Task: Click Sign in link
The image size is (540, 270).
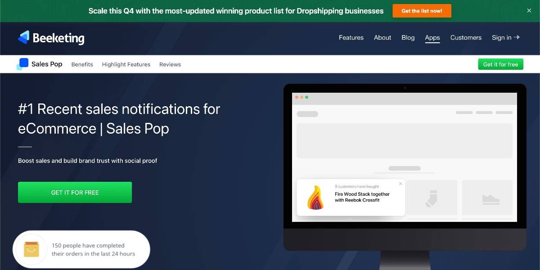Action: 501,38
